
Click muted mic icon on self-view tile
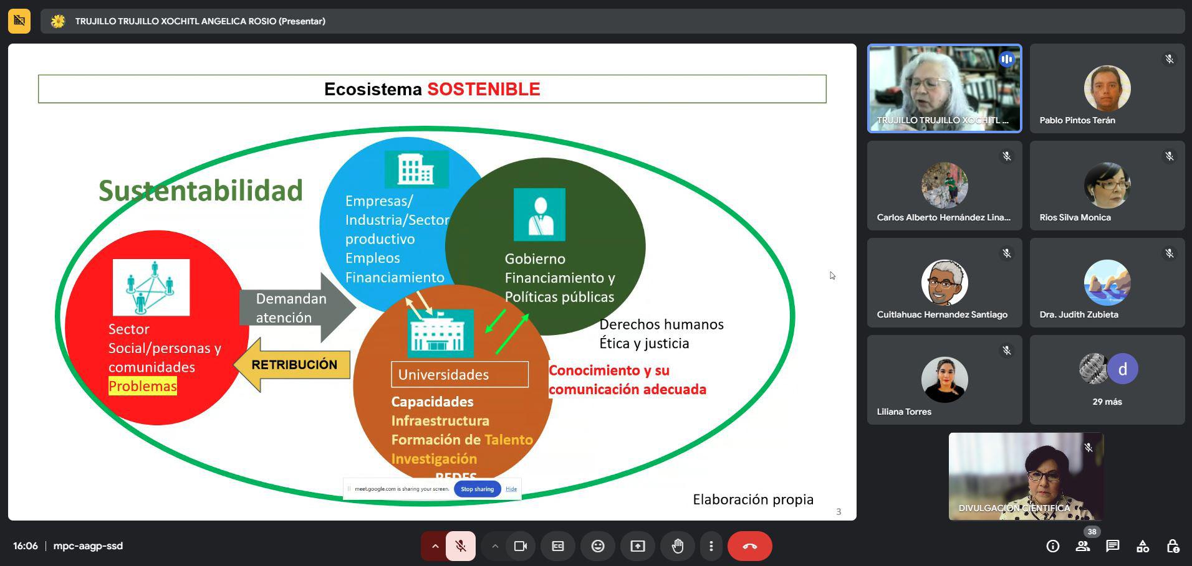1089,448
